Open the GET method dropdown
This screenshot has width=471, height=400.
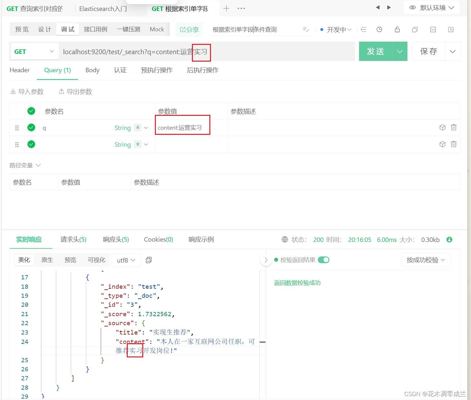click(35, 52)
